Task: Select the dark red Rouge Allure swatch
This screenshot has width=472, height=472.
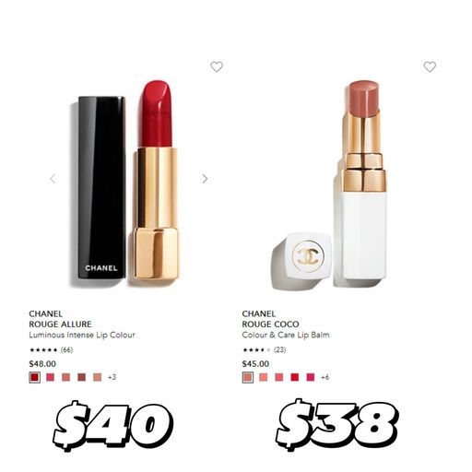Action: 35,377
